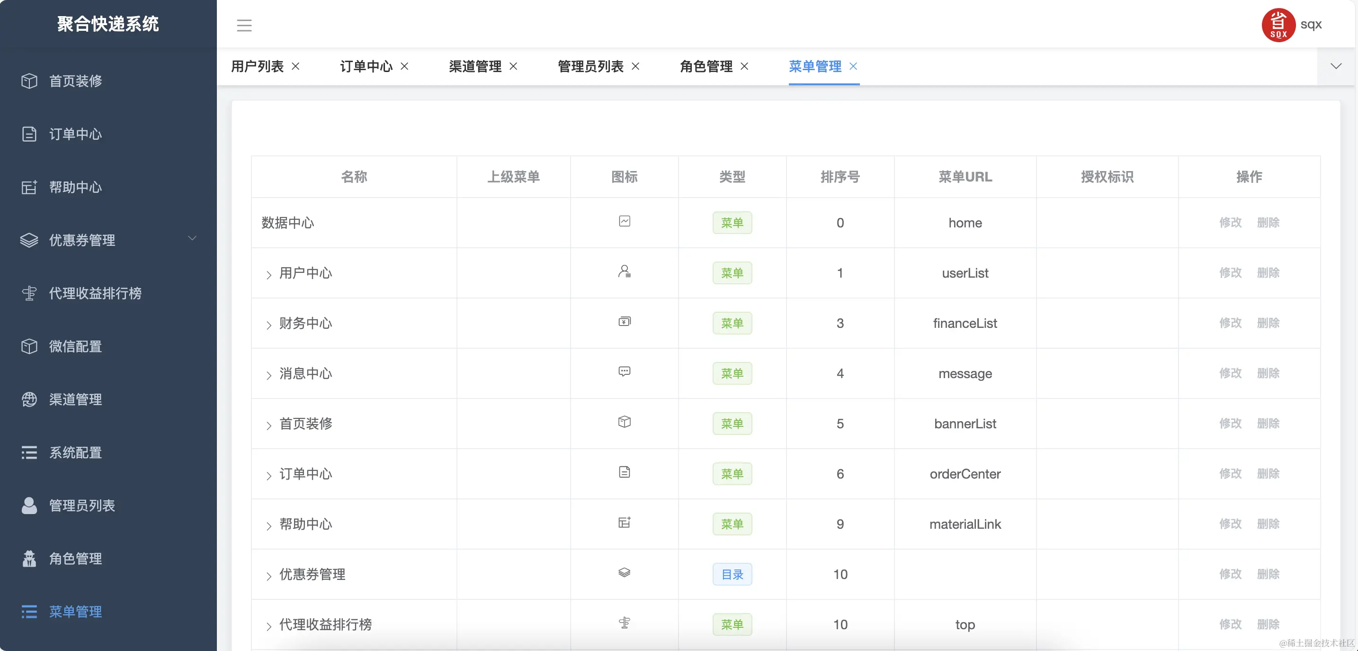The height and width of the screenshot is (651, 1358).
Task: Click the 数据中心 row chart icon
Action: click(624, 221)
